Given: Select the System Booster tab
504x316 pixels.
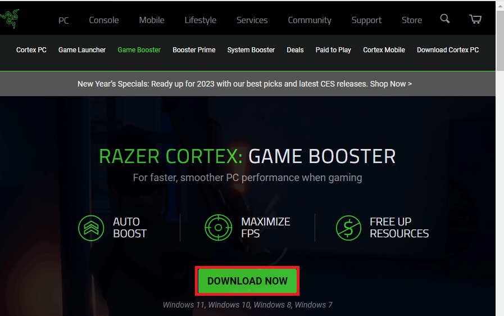Looking at the screenshot, I should (x=251, y=50).
